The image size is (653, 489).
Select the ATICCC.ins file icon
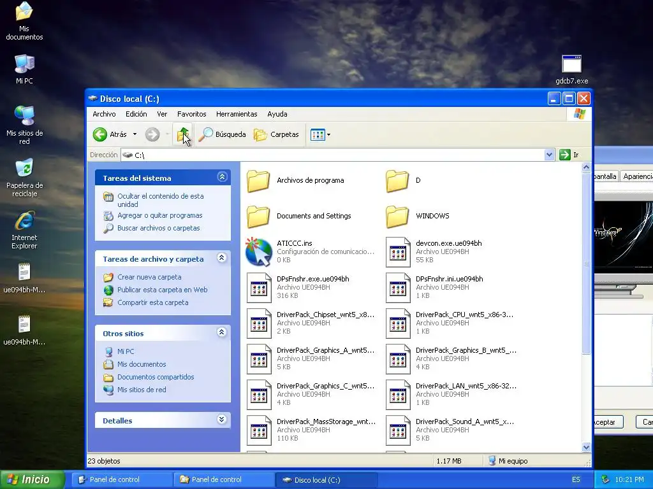pos(259,252)
